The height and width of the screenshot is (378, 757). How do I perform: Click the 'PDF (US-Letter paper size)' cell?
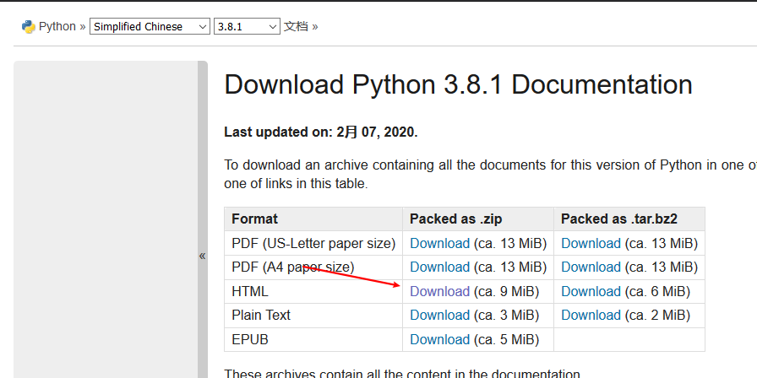click(x=313, y=244)
